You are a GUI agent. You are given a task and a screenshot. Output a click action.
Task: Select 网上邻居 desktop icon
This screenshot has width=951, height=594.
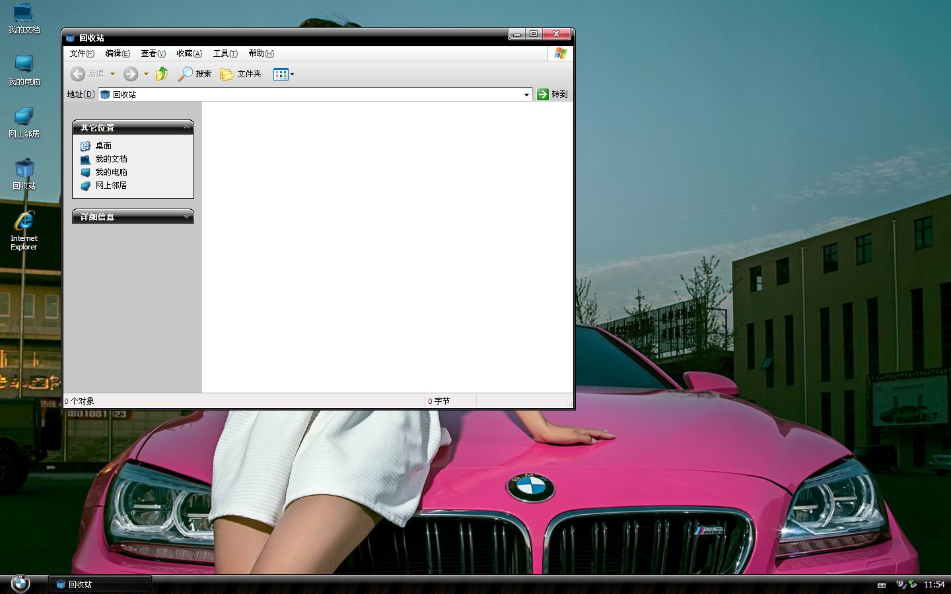(24, 123)
